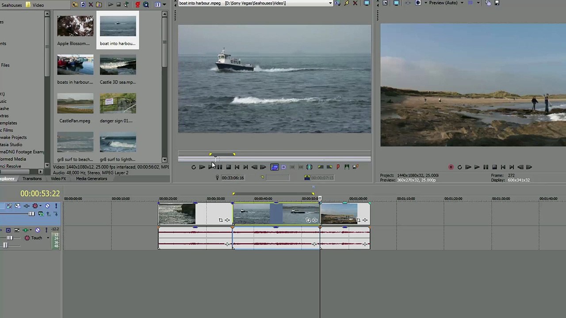The width and height of the screenshot is (566, 318).
Task: Toggle loop playback in the trimmer
Action: coord(194,167)
